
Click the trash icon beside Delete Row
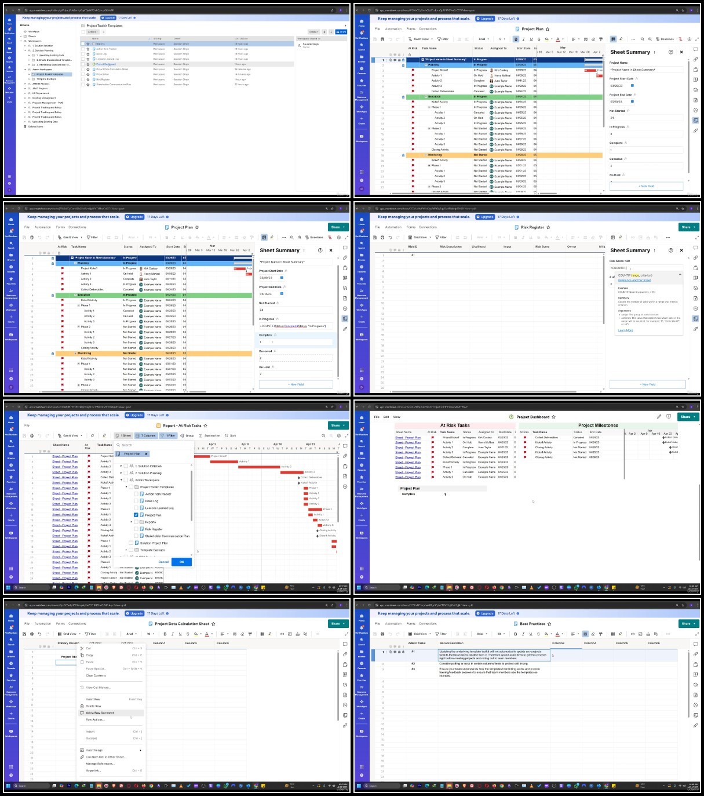click(82, 706)
